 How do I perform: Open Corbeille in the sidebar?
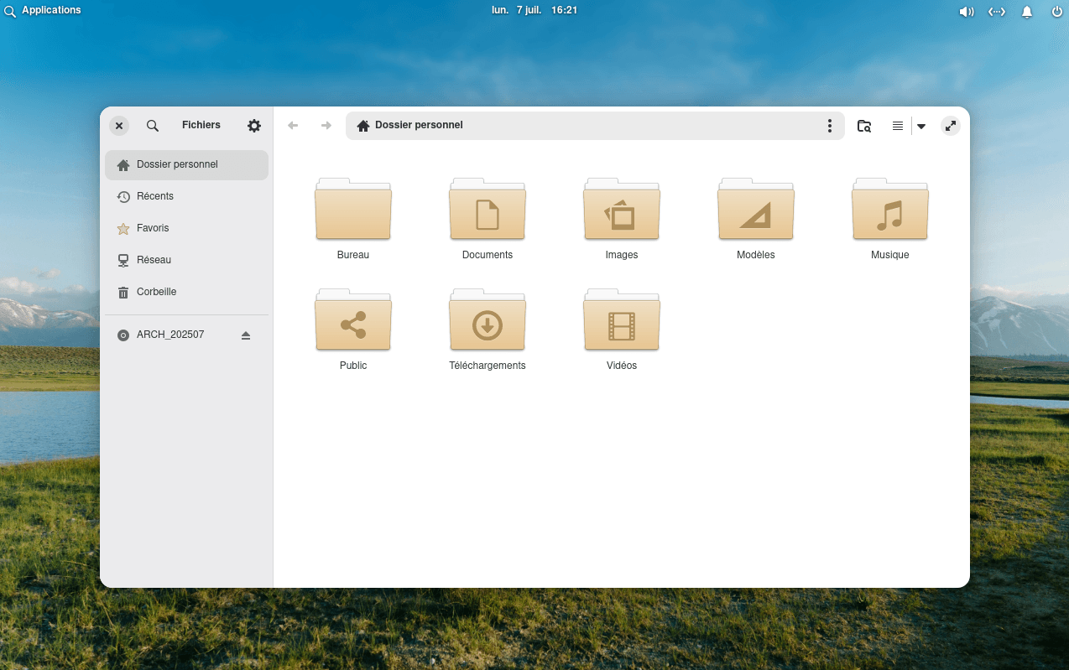(x=186, y=292)
